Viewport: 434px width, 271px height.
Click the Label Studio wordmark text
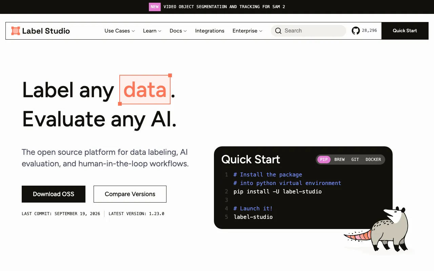(x=46, y=31)
